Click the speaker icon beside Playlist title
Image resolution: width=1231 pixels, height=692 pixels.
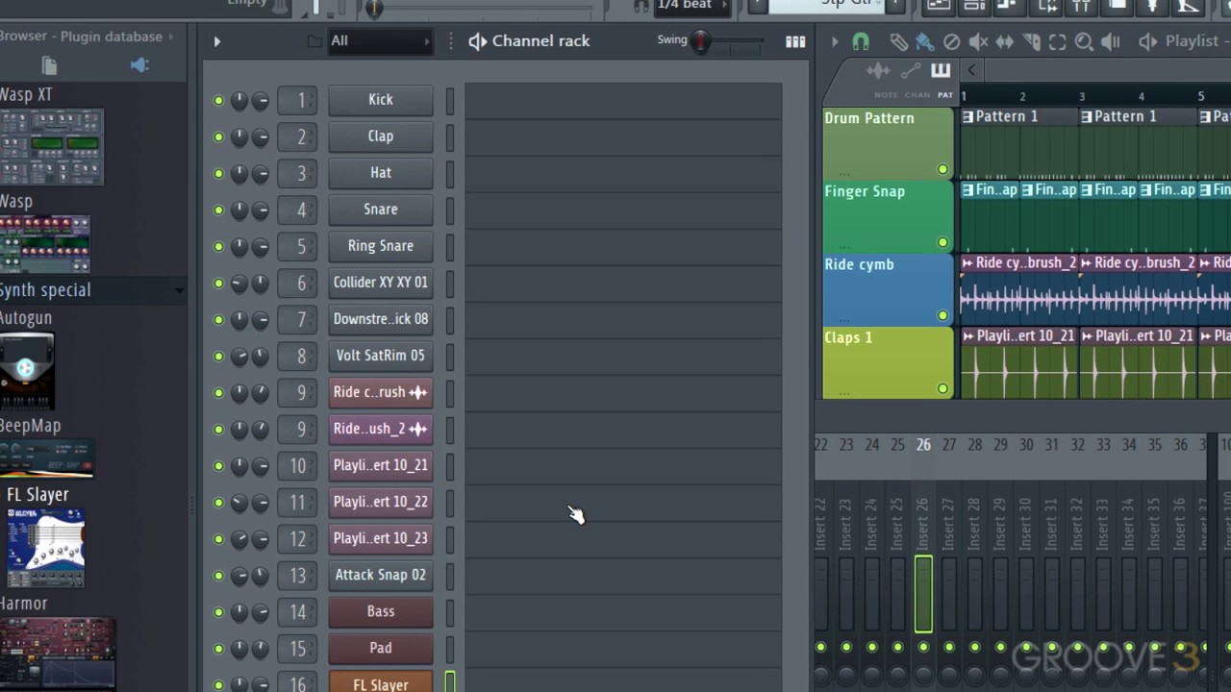click(1147, 41)
